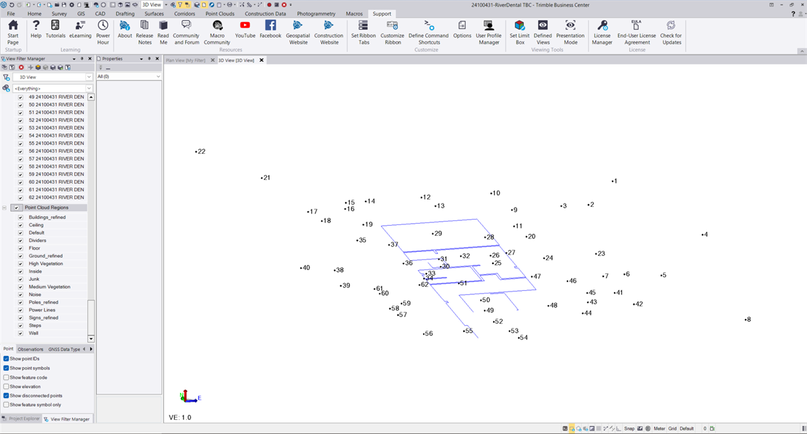
Task: Open Properties panel options arrow
Action: pyautogui.click(x=142, y=59)
